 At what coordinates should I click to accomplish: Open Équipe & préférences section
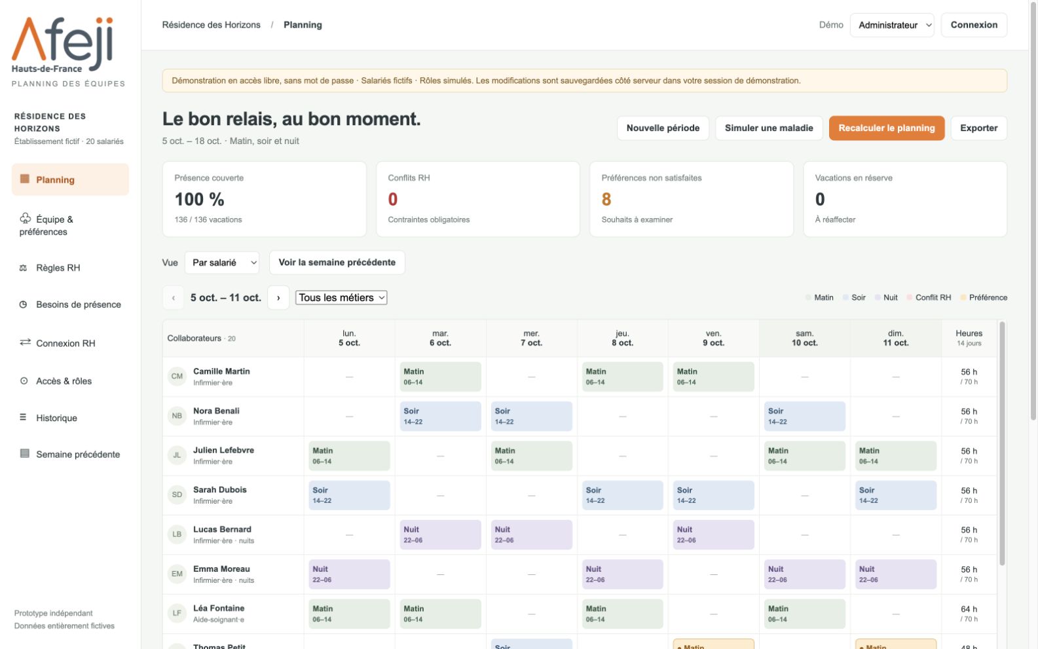pyautogui.click(x=70, y=225)
